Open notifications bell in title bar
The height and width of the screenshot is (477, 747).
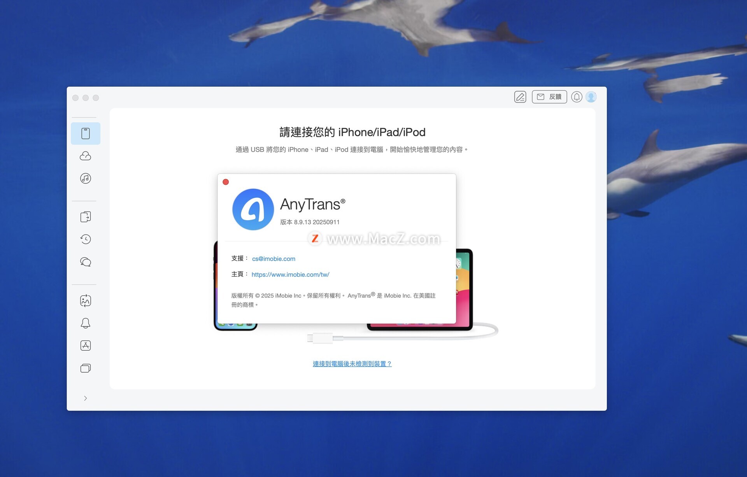(x=577, y=97)
